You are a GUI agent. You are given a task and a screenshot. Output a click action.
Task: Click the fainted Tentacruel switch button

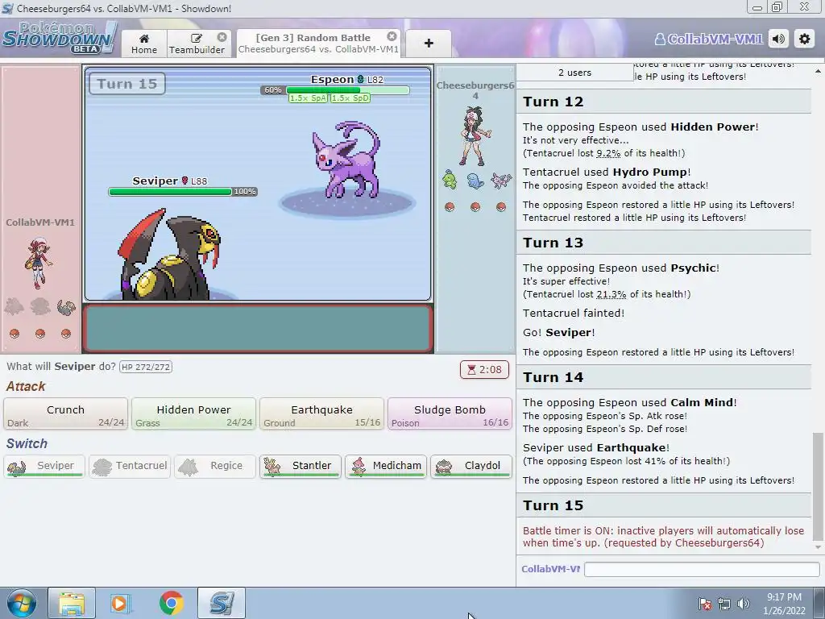point(130,467)
